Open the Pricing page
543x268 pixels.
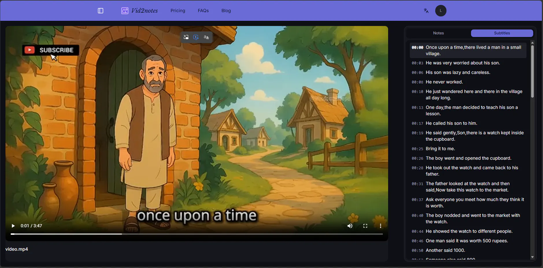178,11
